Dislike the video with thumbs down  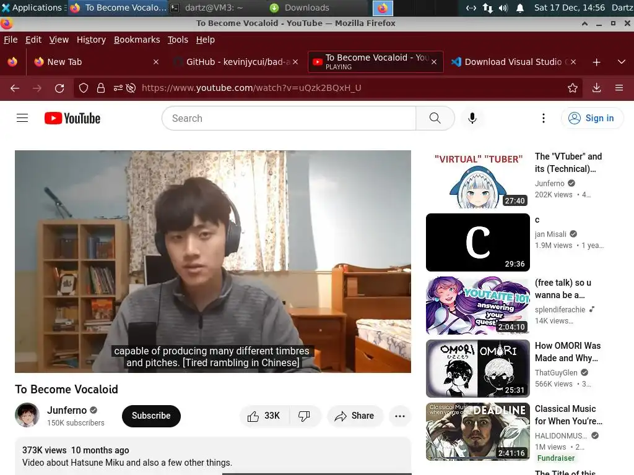[x=304, y=416]
